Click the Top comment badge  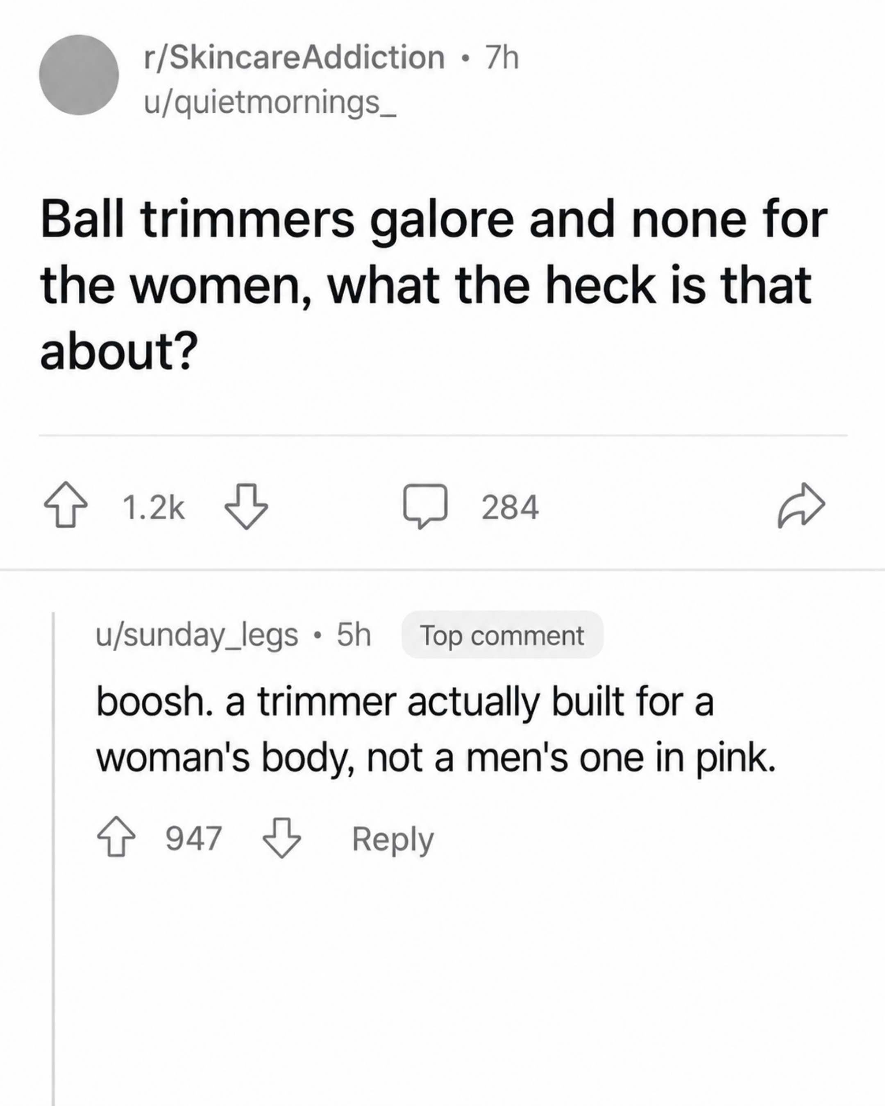click(x=502, y=635)
